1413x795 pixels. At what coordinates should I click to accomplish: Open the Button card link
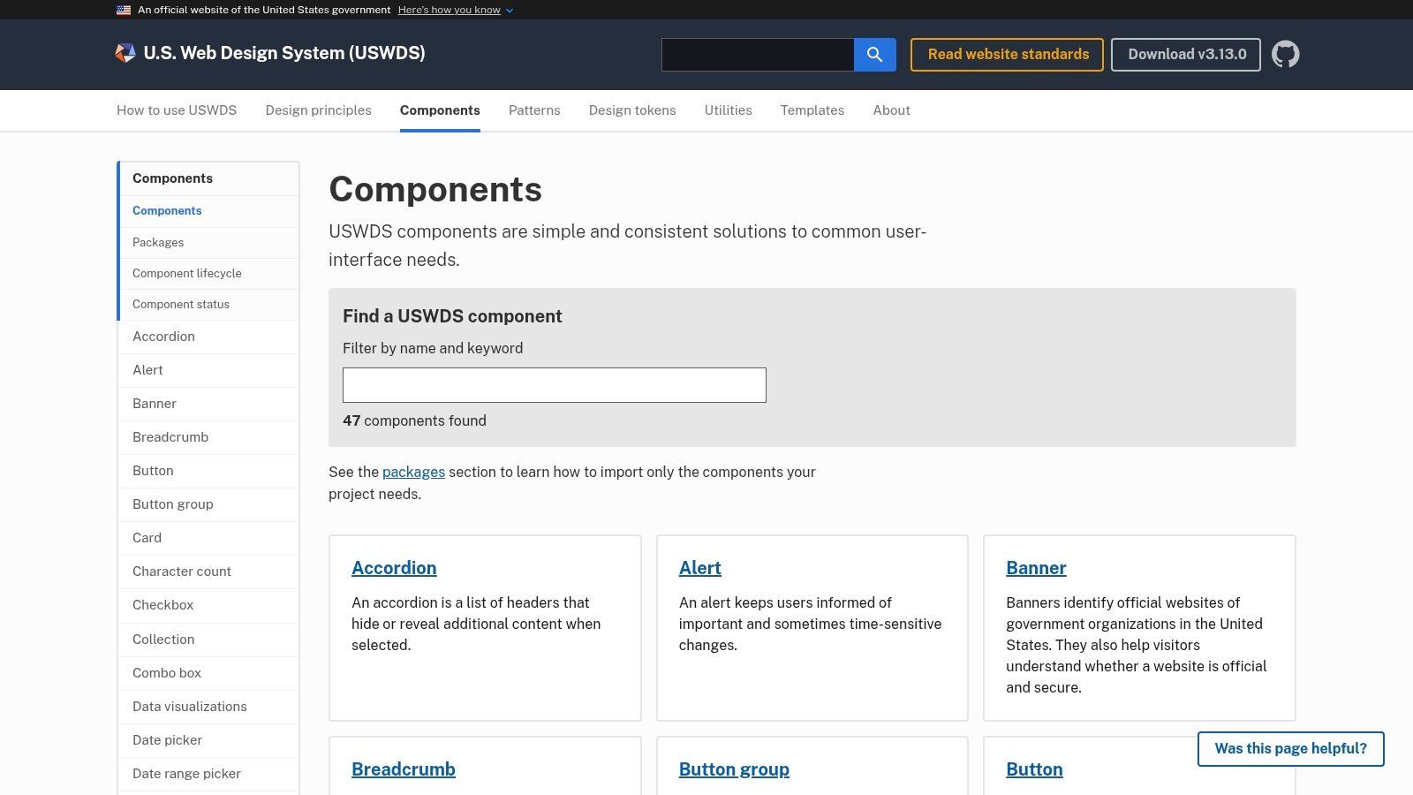coord(1034,769)
